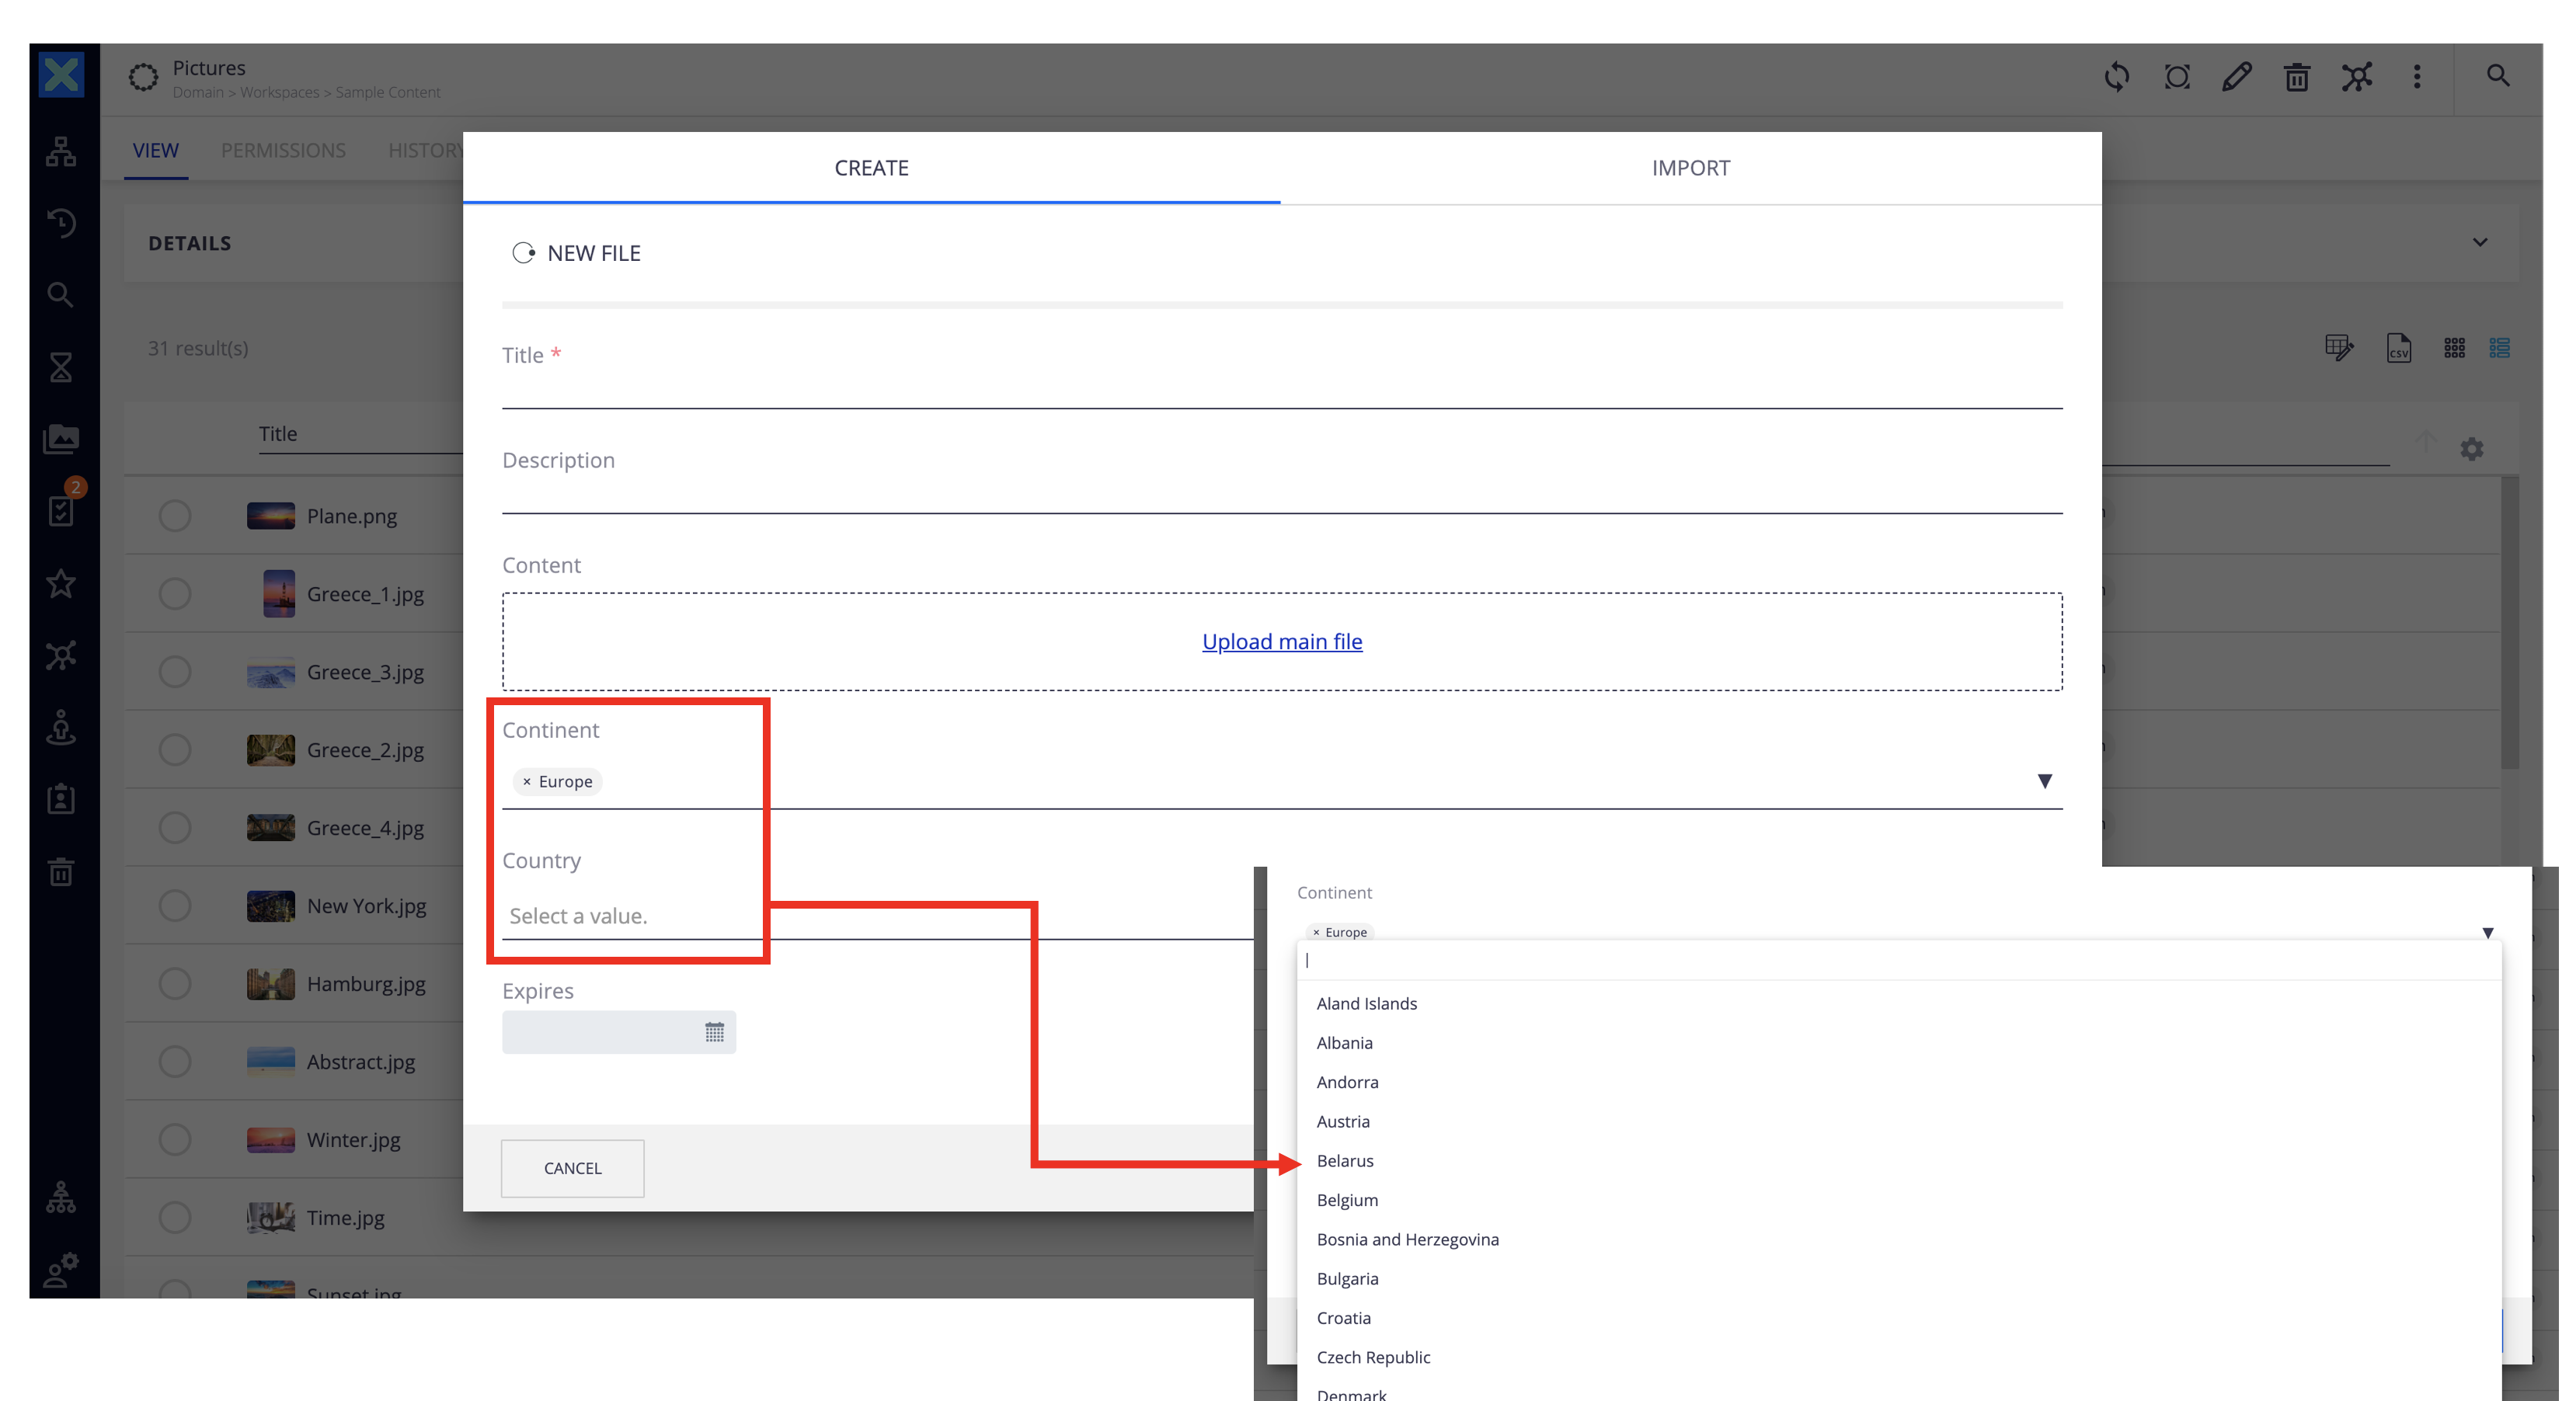Switch to the PERMISSIONS tab

pos(283,150)
